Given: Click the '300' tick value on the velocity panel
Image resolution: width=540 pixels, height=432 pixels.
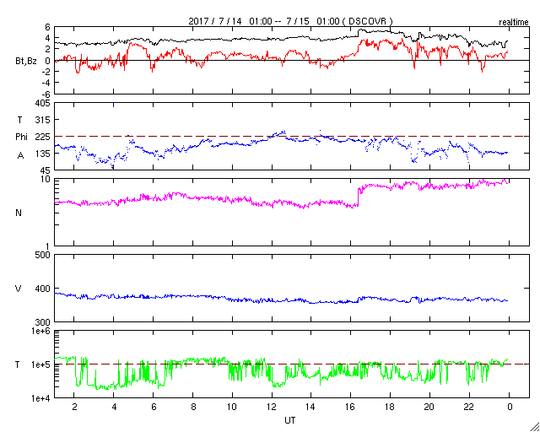Looking at the screenshot, I should pos(43,322).
